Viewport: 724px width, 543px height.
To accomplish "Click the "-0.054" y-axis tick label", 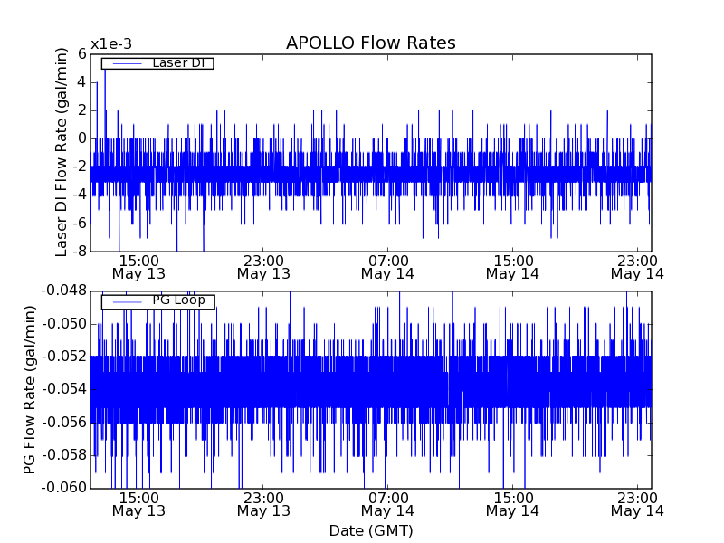I will (x=64, y=389).
